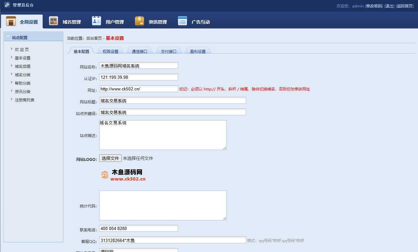Image resolution: width=418 pixels, height=252 pixels.
Task: Switch to the 盈利设置 tab
Action: point(198,51)
